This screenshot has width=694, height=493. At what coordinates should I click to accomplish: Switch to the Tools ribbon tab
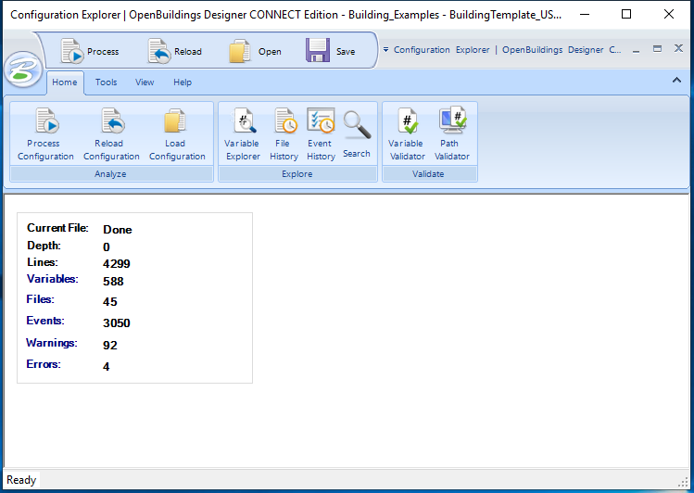(107, 82)
